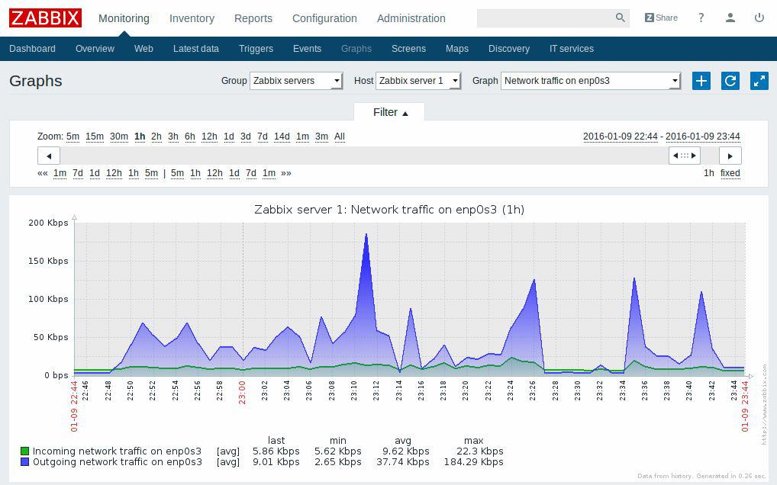Go to the Maps tab
777x485 pixels.
(457, 49)
